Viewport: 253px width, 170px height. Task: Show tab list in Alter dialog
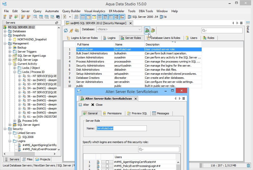[x=184, y=99]
